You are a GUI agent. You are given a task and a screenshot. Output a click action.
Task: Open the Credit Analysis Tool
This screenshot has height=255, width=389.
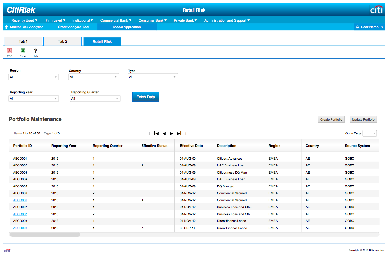click(73, 27)
